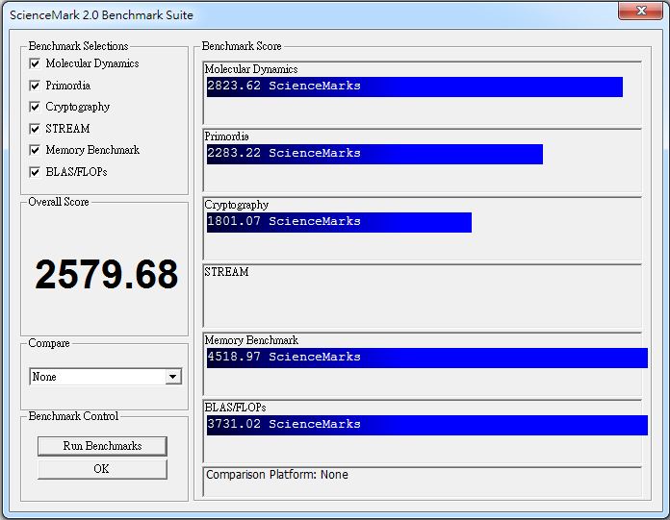Toggle the Primordia benchmark checkbox
This screenshot has width=670, height=520.
coord(35,86)
